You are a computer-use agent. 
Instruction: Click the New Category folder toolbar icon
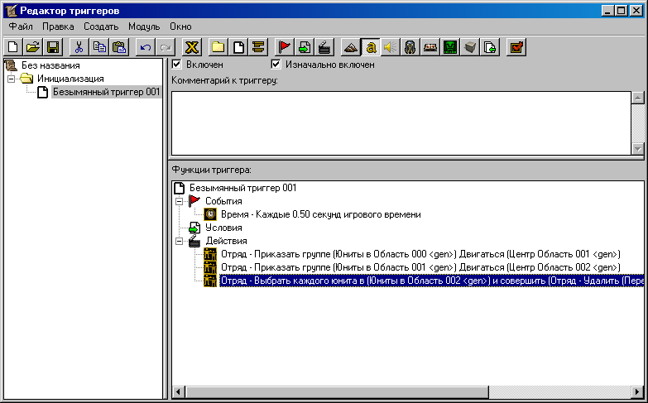tap(218, 47)
